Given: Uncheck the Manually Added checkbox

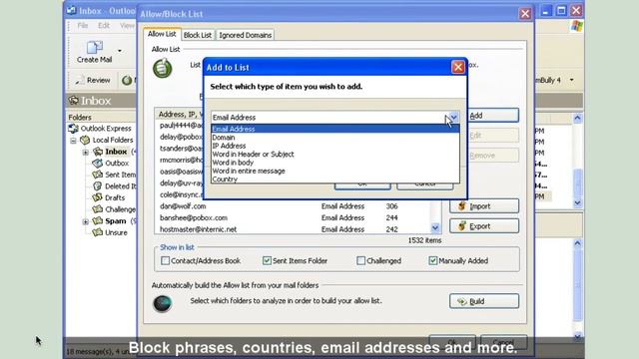Looking at the screenshot, I should click(432, 260).
